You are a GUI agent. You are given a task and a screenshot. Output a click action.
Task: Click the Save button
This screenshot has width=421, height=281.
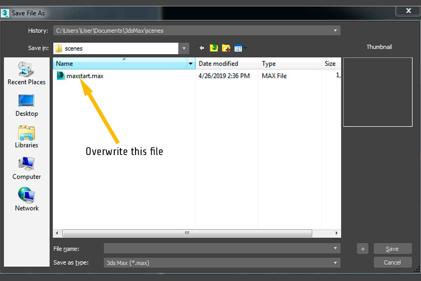point(393,249)
